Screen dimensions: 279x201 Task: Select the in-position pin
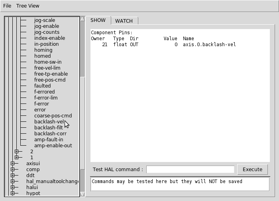47,44
